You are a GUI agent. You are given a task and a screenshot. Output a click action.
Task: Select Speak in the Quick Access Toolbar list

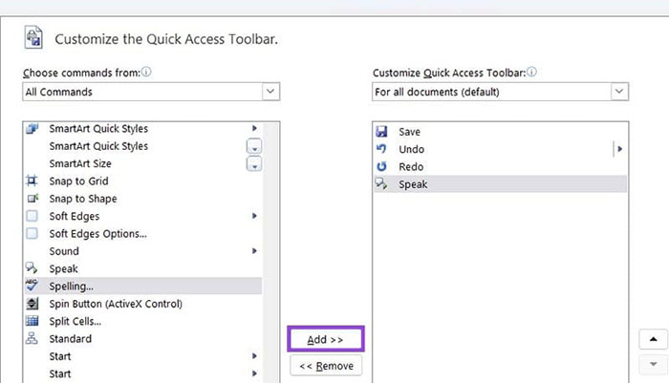[x=412, y=184]
